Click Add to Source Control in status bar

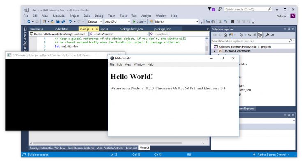272,155
